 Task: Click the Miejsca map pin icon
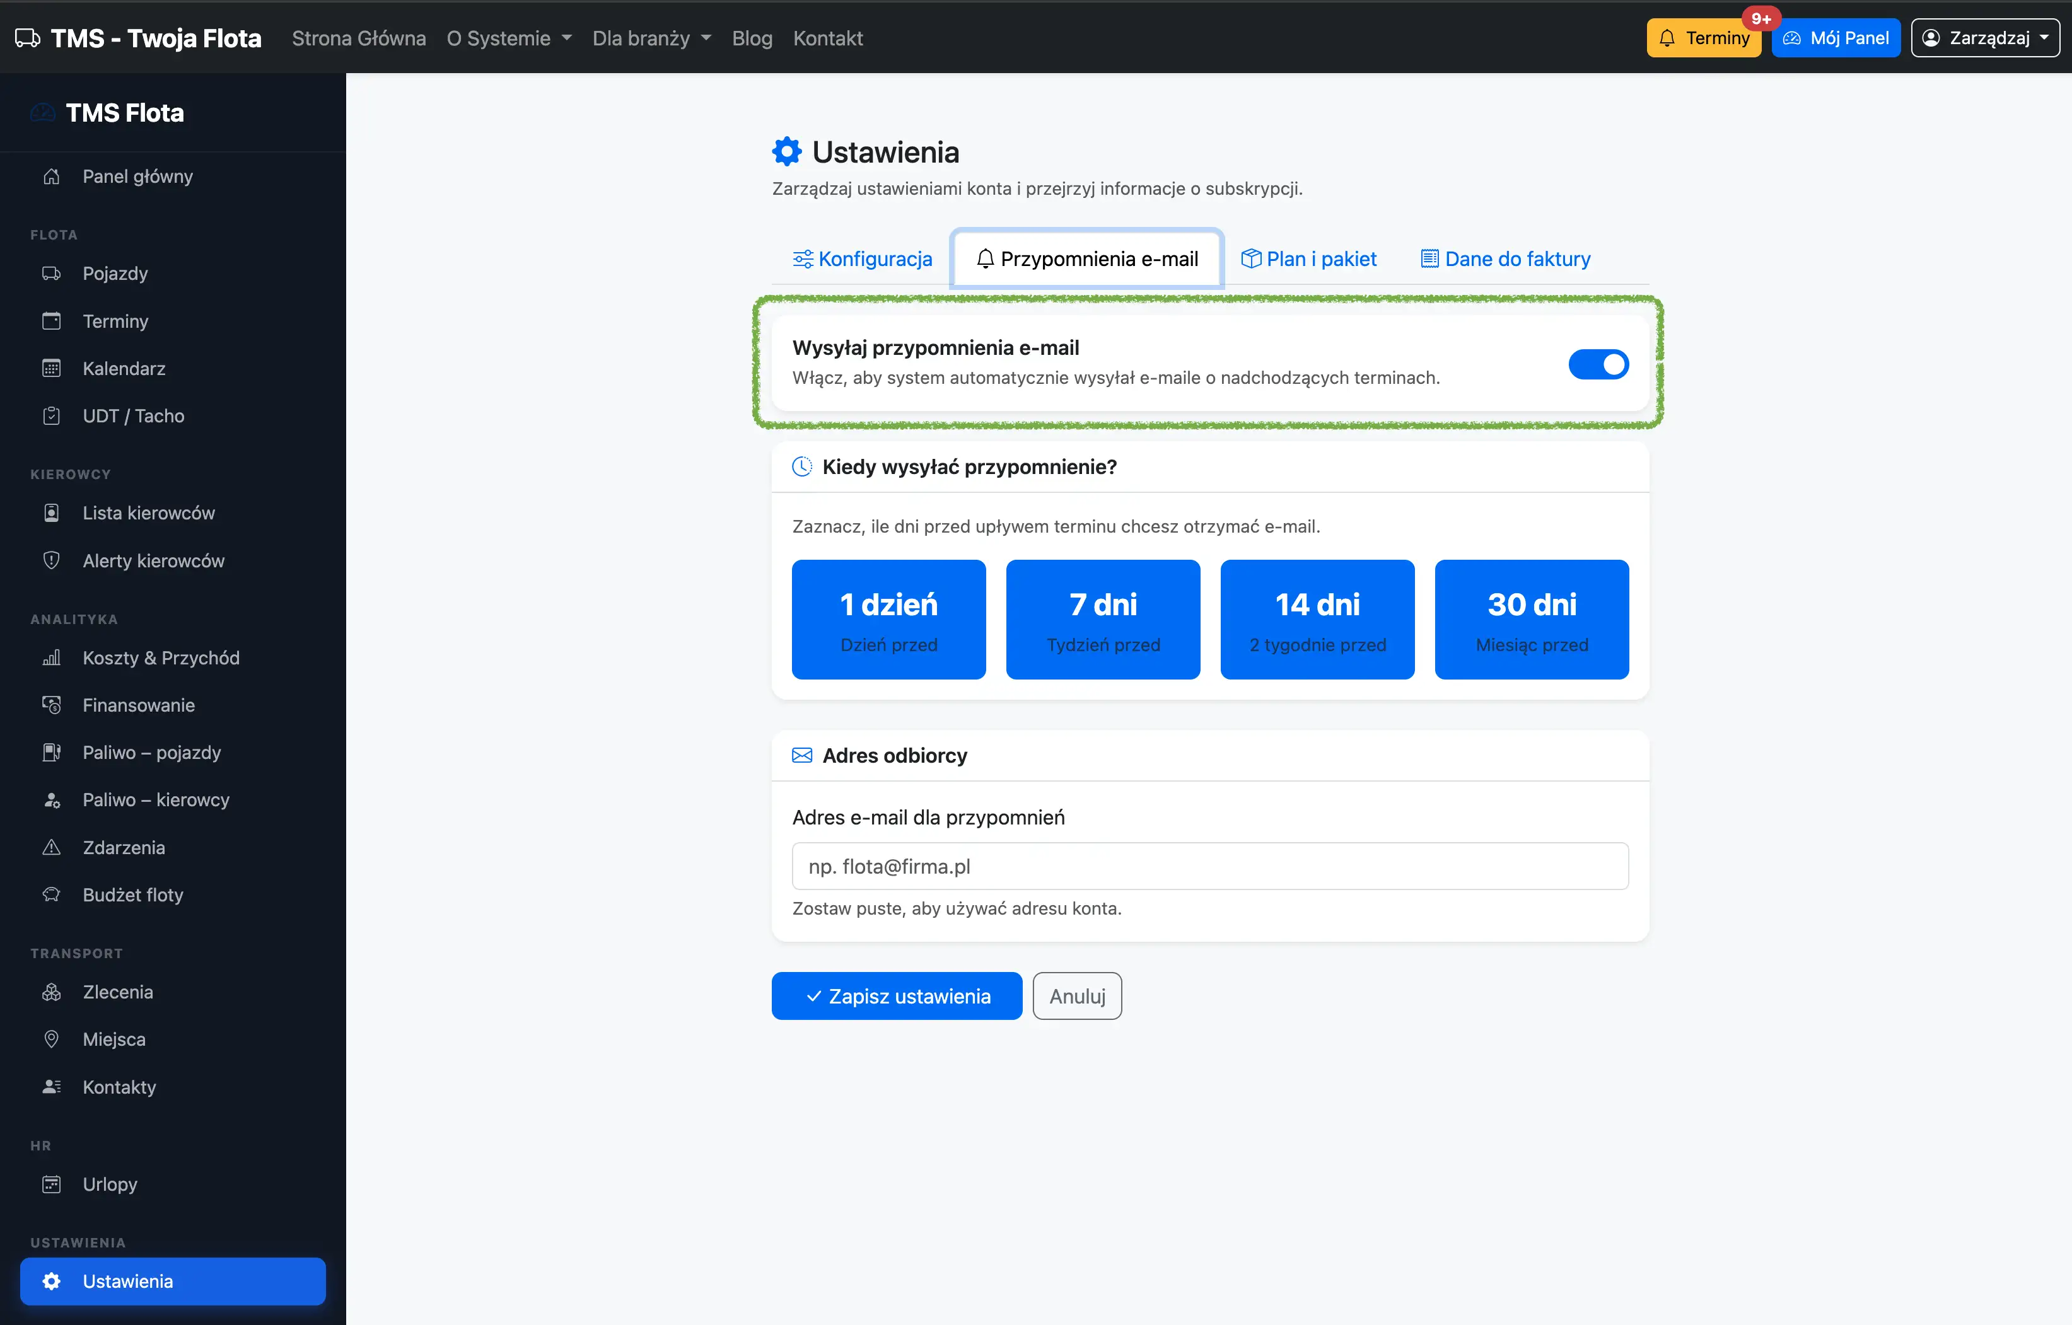point(52,1039)
